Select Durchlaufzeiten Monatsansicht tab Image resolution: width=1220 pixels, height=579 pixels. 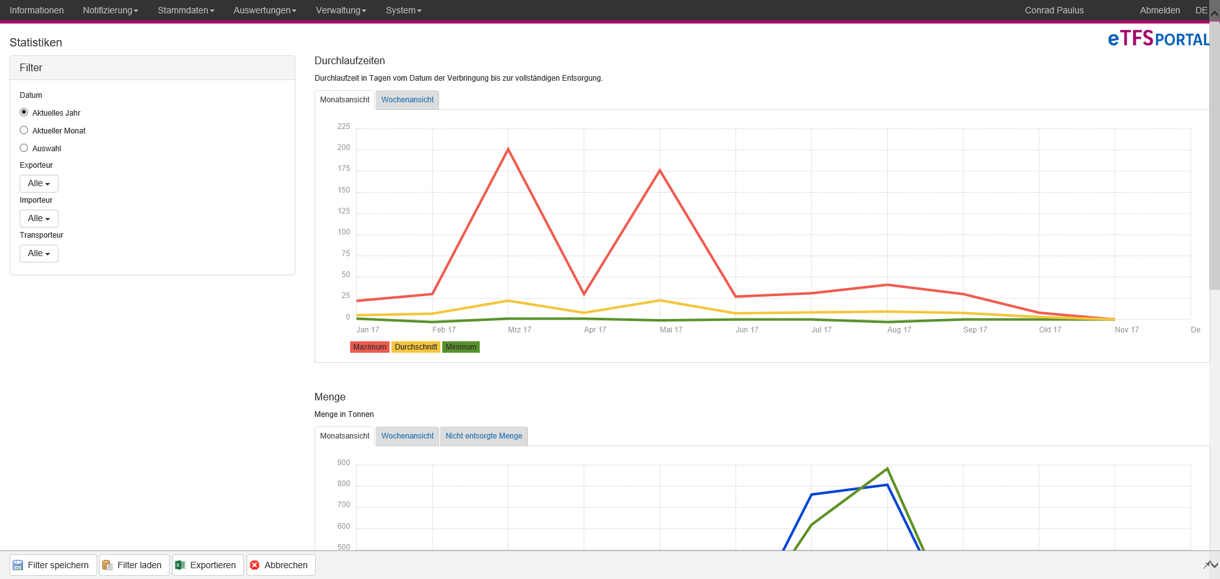coord(344,100)
